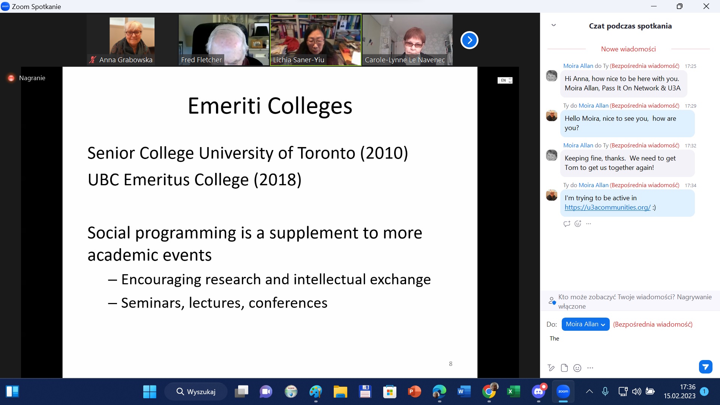Open Microsoft Store from the taskbar

[x=390, y=392]
